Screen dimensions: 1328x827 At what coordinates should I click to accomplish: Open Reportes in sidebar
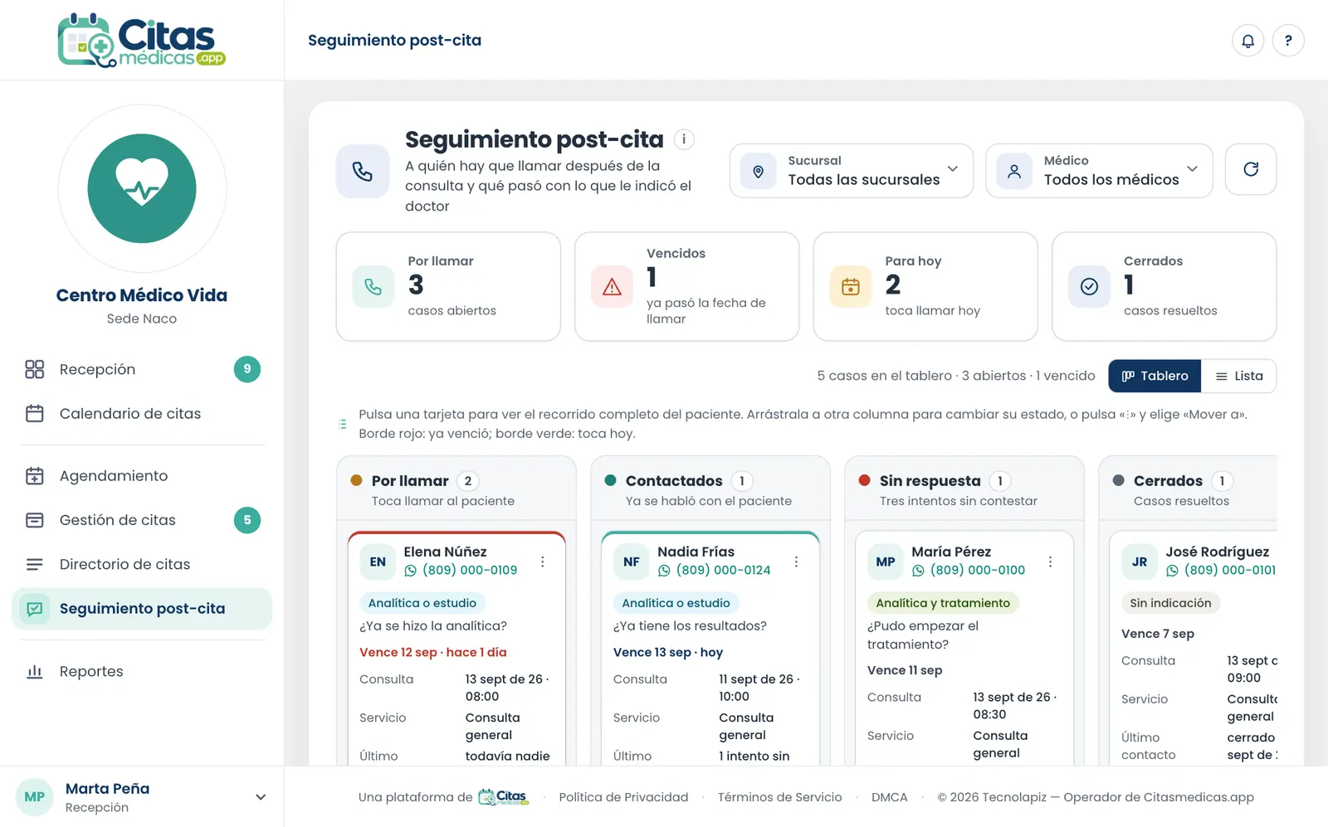point(142,672)
